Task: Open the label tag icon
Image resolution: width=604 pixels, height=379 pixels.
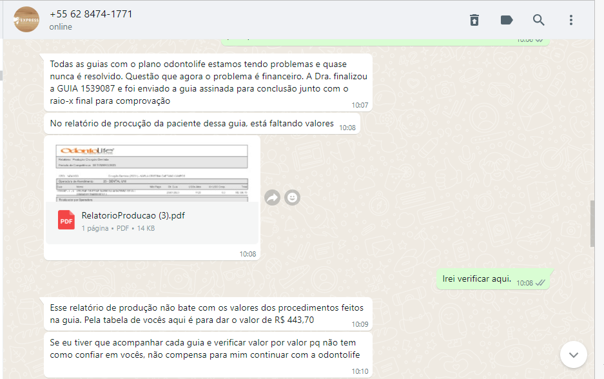Action: pos(507,20)
